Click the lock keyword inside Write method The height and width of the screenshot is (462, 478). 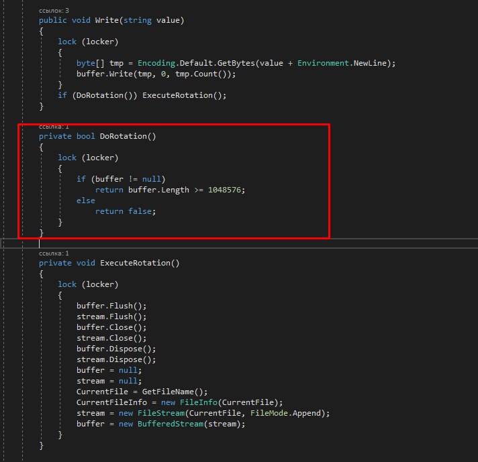point(67,42)
